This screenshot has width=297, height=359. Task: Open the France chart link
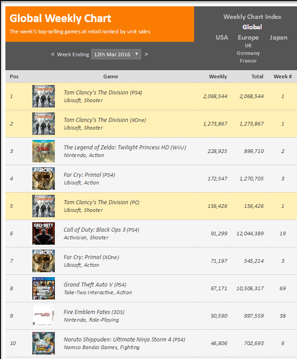pos(248,61)
